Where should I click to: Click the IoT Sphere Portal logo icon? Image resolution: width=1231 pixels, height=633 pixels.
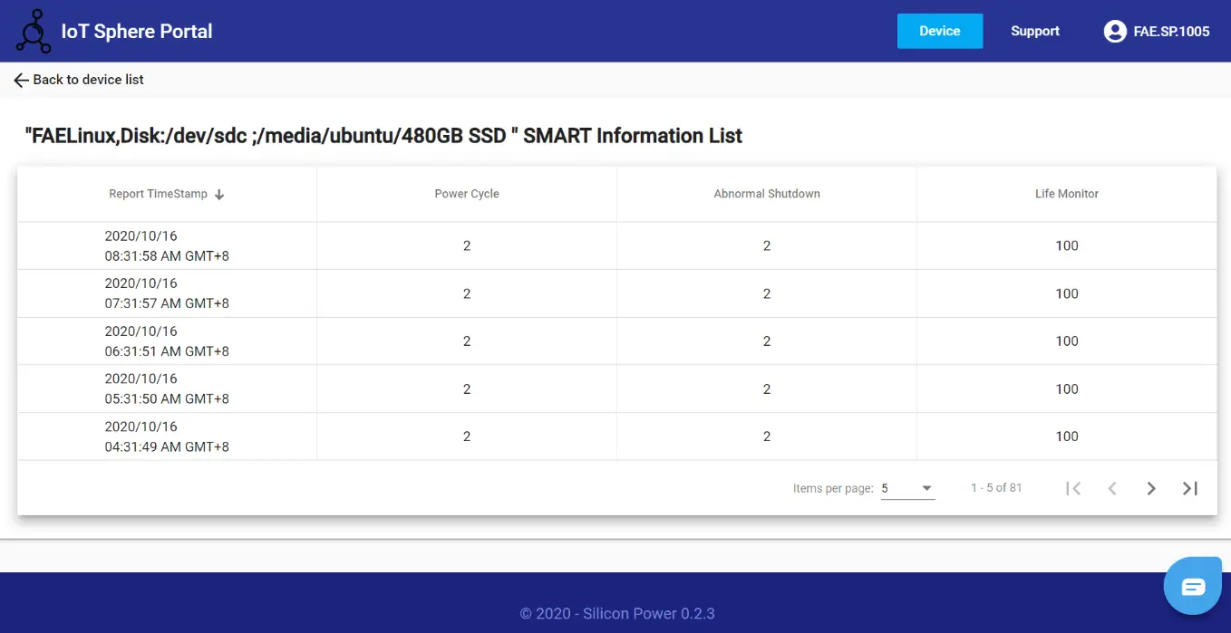[x=34, y=31]
